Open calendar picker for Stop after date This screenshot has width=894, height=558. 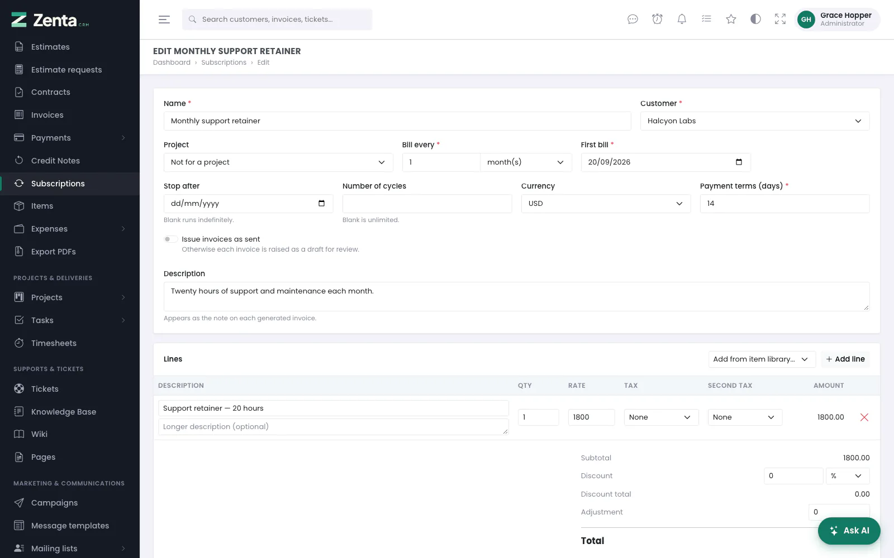click(321, 203)
